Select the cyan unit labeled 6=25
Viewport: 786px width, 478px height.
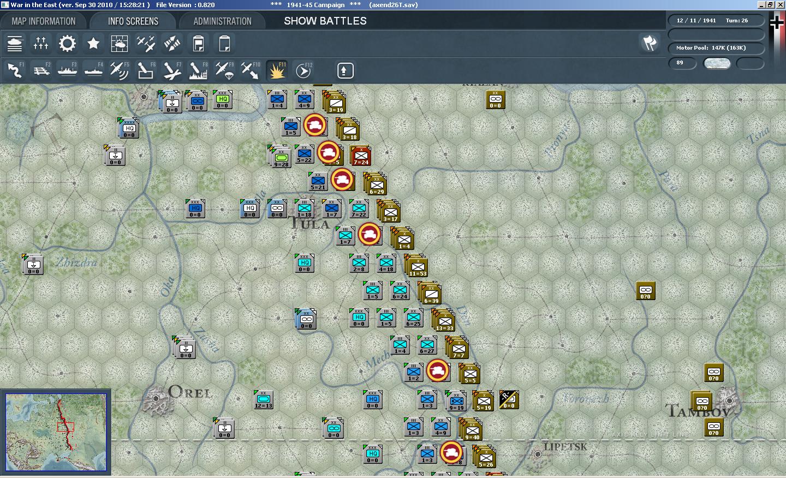(x=413, y=318)
